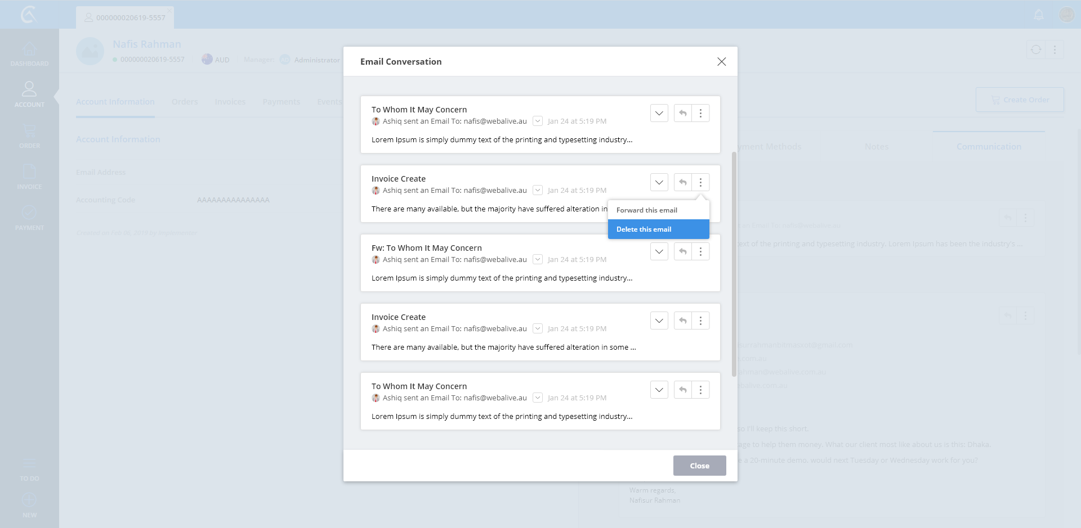Image resolution: width=1081 pixels, height=528 pixels.
Task: Open Dashboard from the sidebar
Action: tap(29, 54)
